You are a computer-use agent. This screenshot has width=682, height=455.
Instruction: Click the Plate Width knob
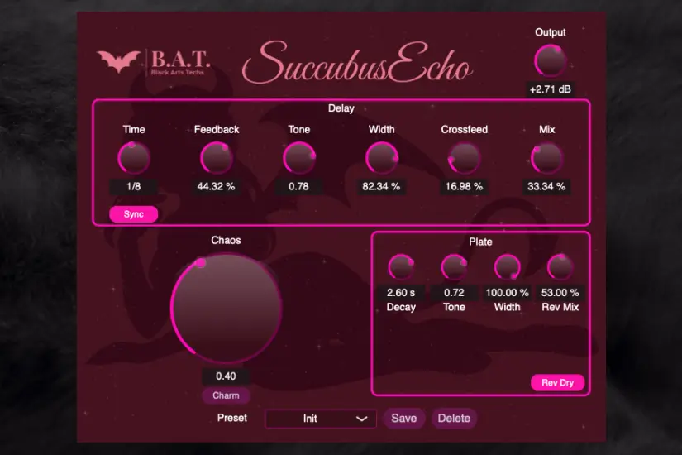pyautogui.click(x=507, y=267)
